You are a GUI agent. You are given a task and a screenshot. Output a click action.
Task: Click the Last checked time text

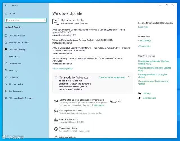tap(74, 24)
